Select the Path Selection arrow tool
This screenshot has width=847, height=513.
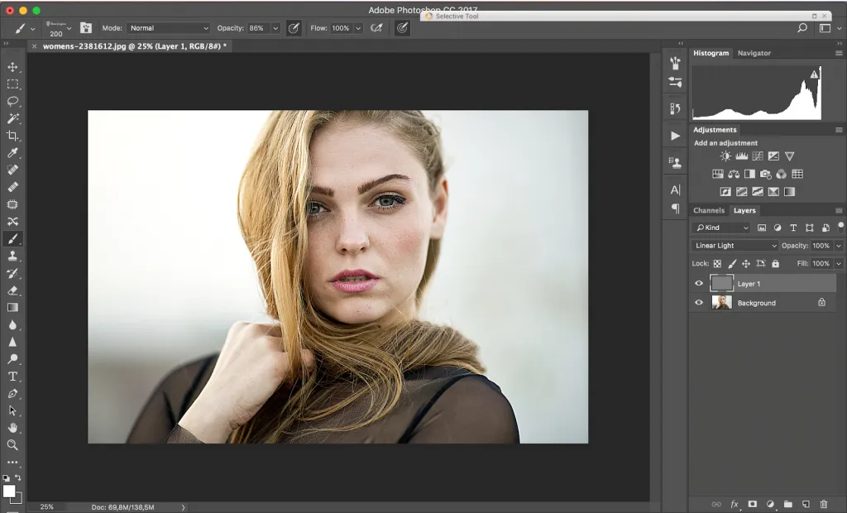(12, 411)
